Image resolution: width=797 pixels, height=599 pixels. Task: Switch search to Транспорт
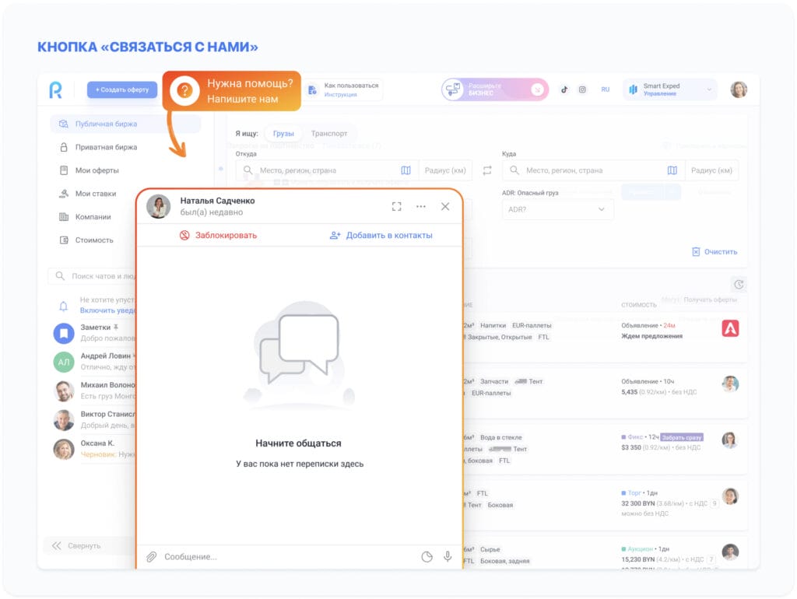(x=329, y=133)
